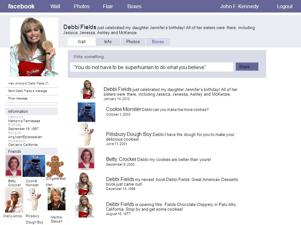The width and height of the screenshot is (301, 225).
Task: Click the Wally Amos name label
Action: pos(13,216)
